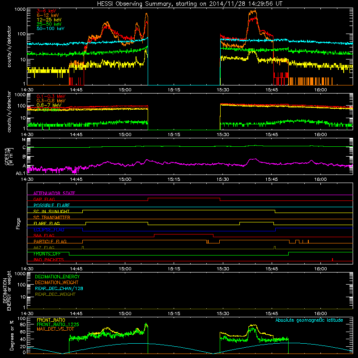The height and width of the screenshot is (358, 358).
Task: Click the PARTICLE_FLAG label
Action: click(x=50, y=242)
